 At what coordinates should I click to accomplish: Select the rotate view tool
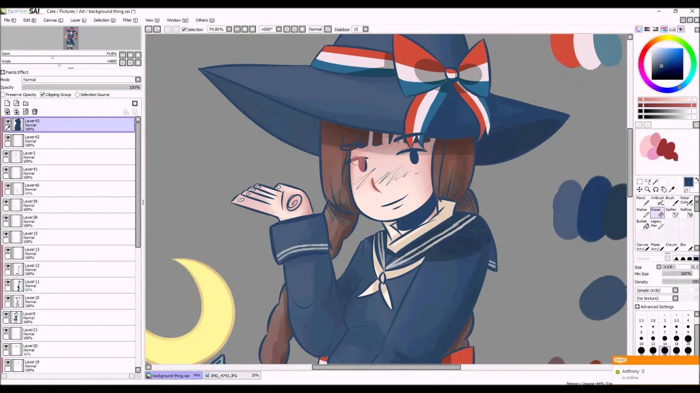[x=656, y=189]
